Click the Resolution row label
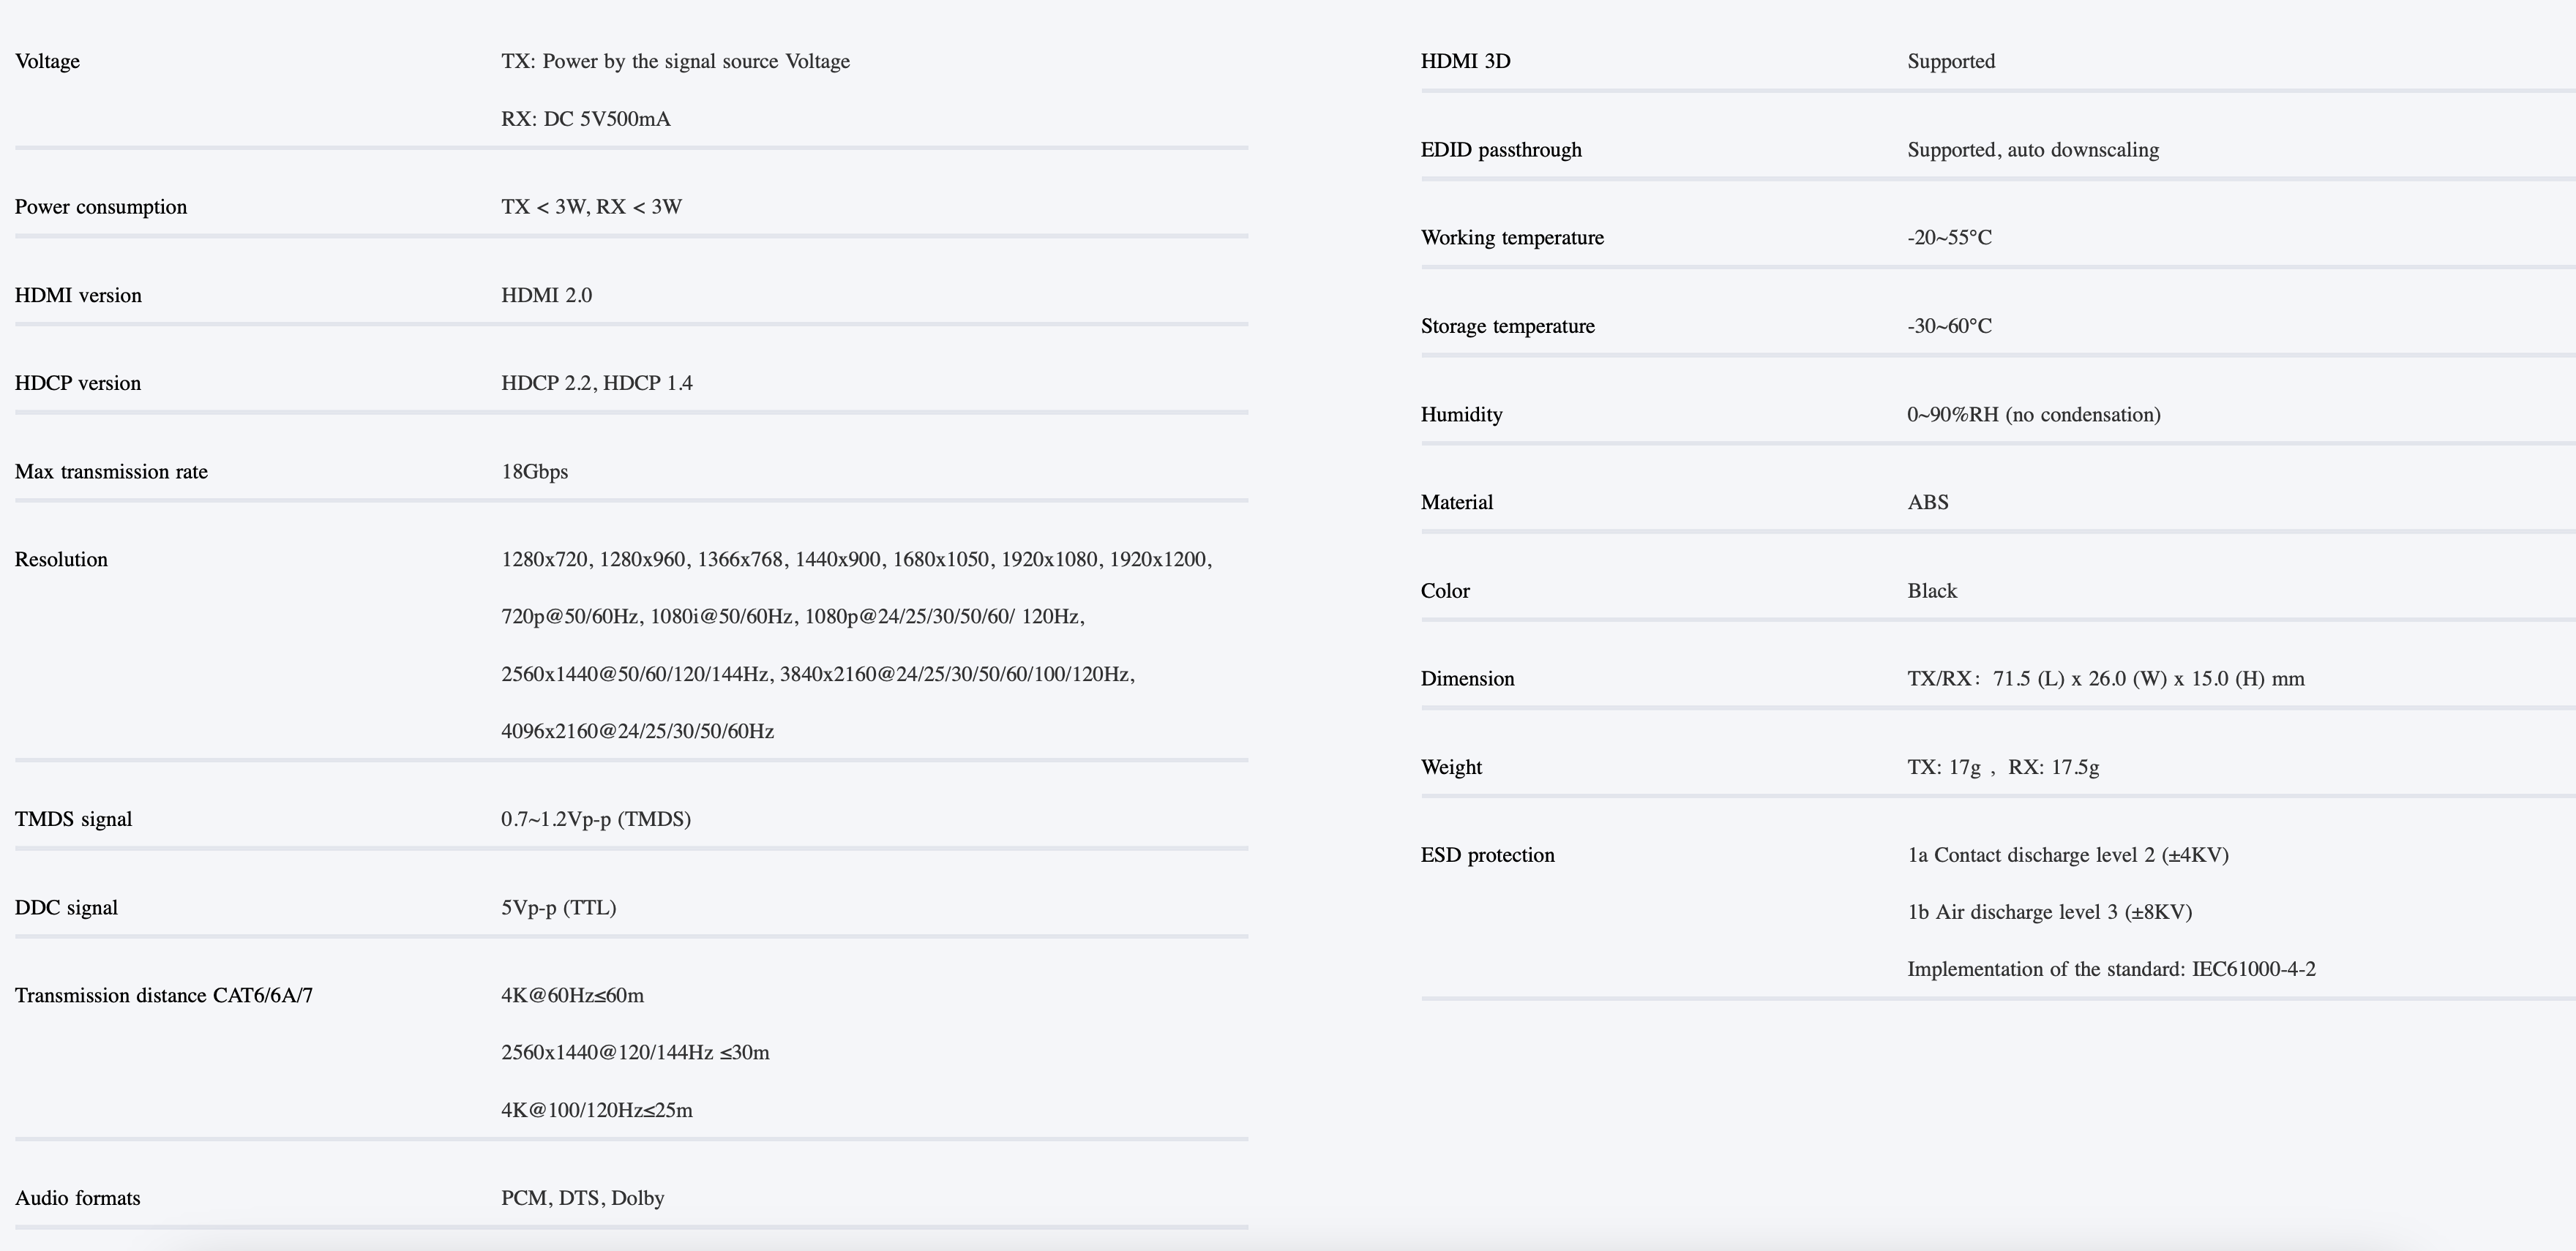 61,559
